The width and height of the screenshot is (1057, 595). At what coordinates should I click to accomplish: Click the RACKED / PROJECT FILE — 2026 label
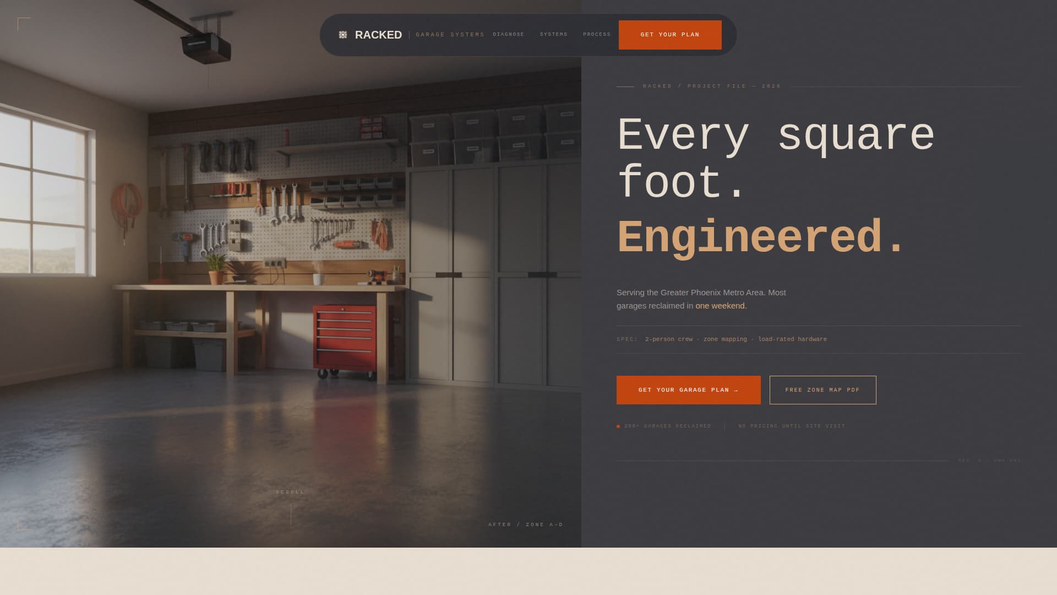coord(711,86)
